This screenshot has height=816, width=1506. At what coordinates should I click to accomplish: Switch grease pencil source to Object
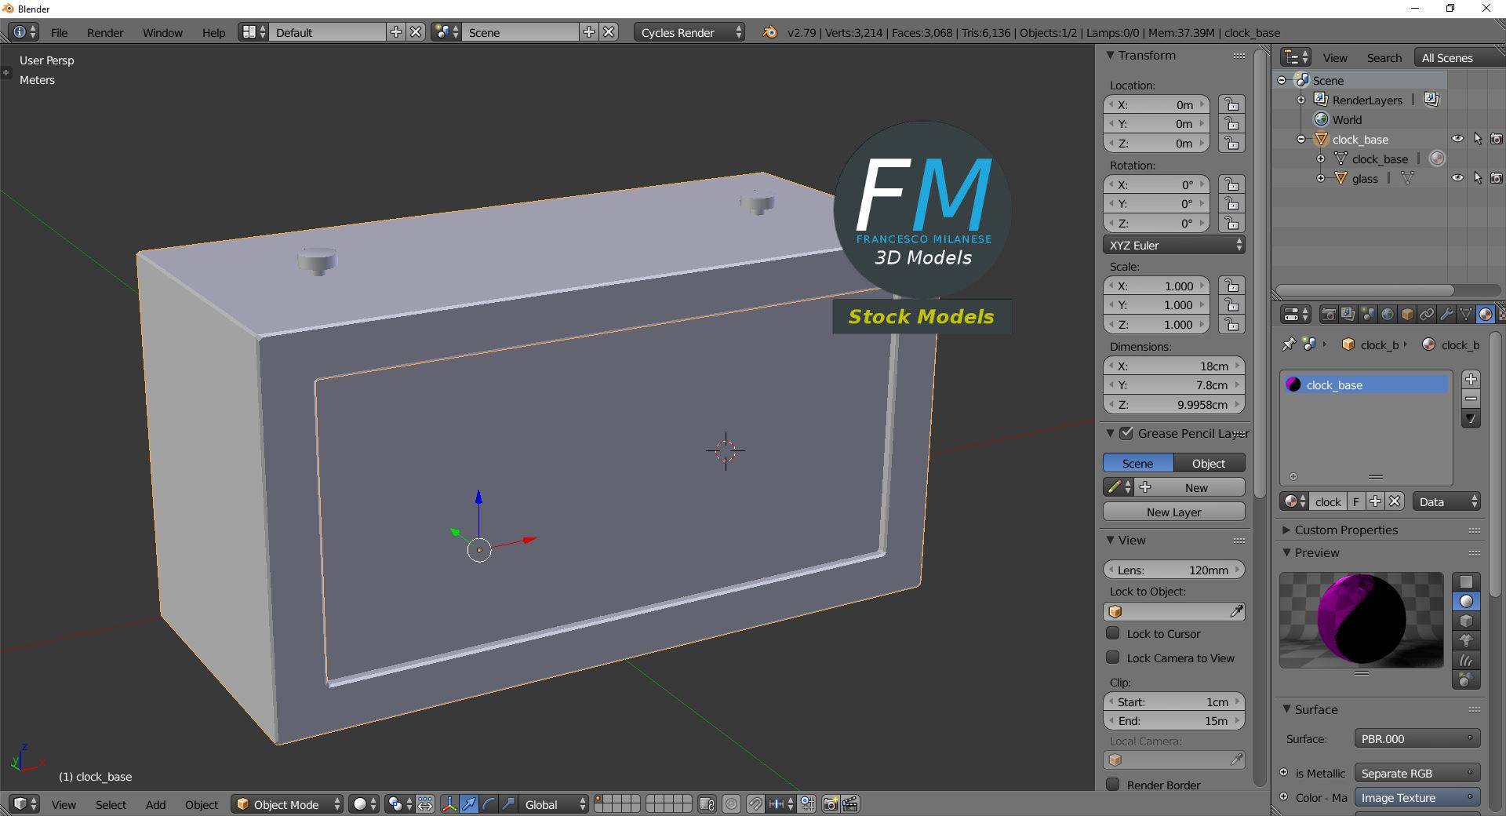(x=1210, y=463)
